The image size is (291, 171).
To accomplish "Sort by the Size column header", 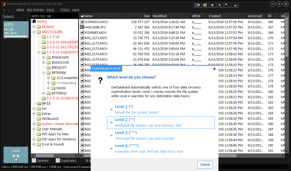I will [x=138, y=16].
